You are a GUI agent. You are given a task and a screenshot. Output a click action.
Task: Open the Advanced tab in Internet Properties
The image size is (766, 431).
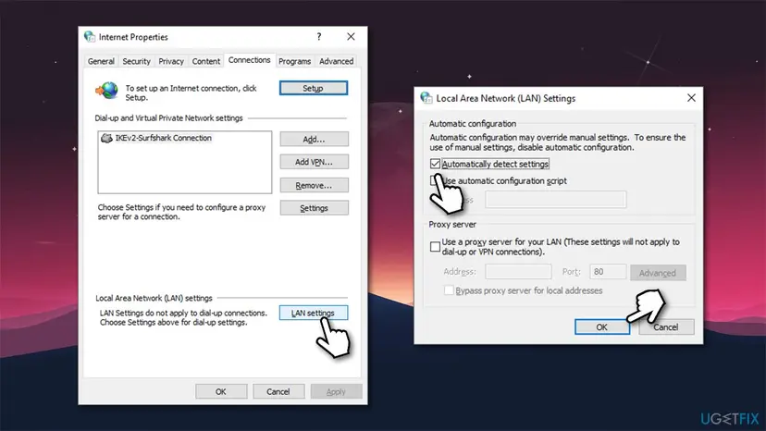pyautogui.click(x=336, y=61)
